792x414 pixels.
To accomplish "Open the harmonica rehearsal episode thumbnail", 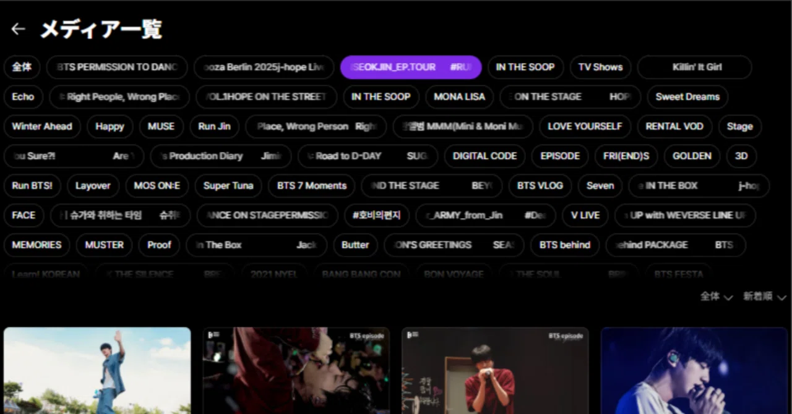I will tap(495, 371).
